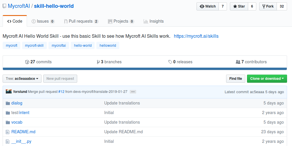Select the mycroft topic tag
The image size is (292, 146).
click(x=12, y=46)
